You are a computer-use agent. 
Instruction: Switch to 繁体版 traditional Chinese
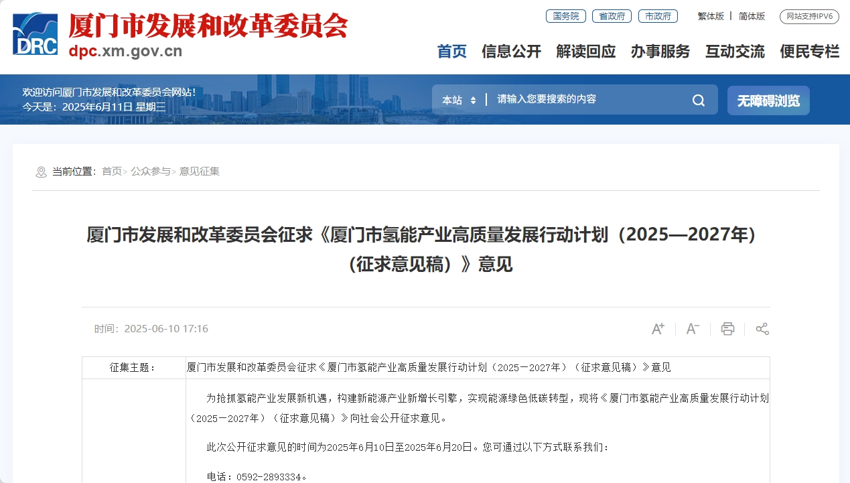[710, 16]
